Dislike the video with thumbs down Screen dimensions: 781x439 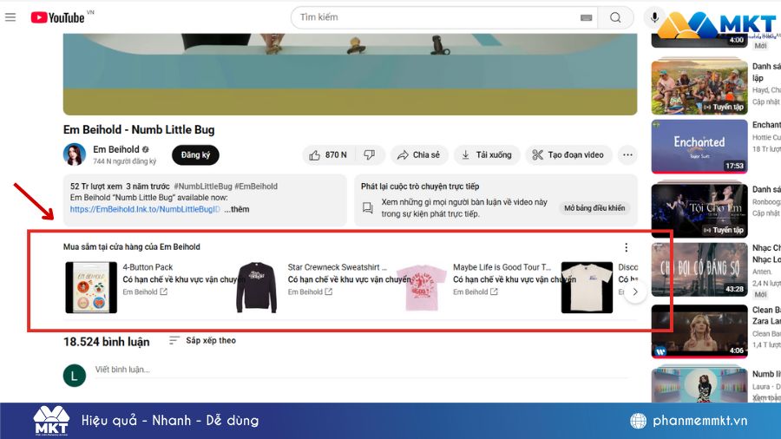tap(369, 155)
